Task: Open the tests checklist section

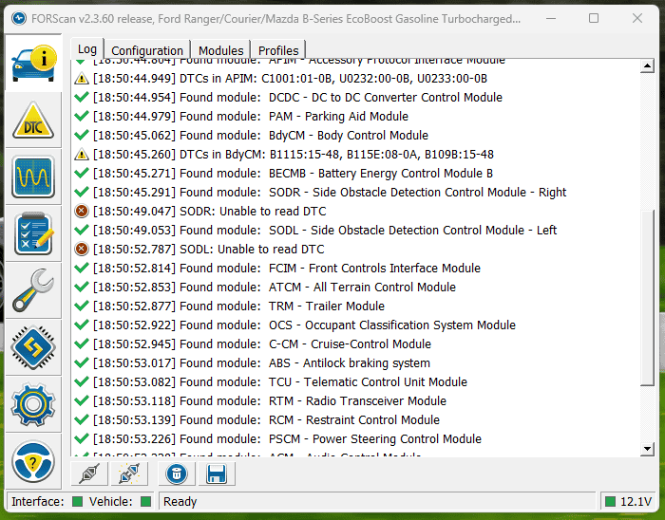Action: (x=33, y=233)
